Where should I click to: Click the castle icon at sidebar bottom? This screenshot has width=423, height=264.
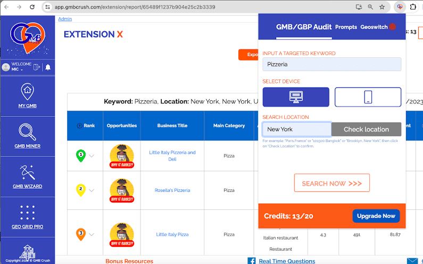pyautogui.click(x=28, y=252)
